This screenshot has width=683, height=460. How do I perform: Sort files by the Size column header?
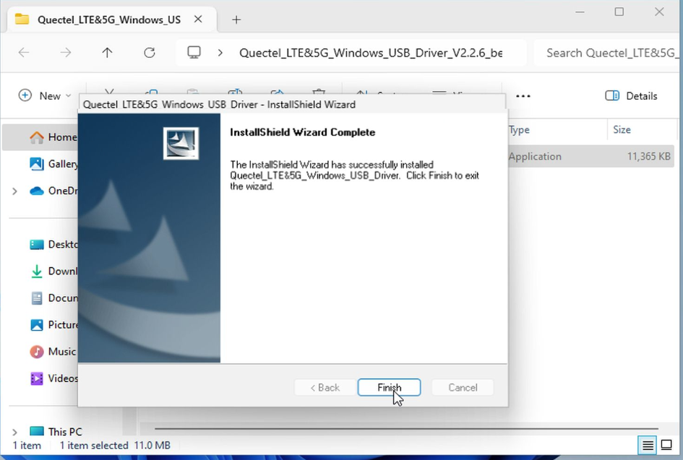pyautogui.click(x=622, y=130)
